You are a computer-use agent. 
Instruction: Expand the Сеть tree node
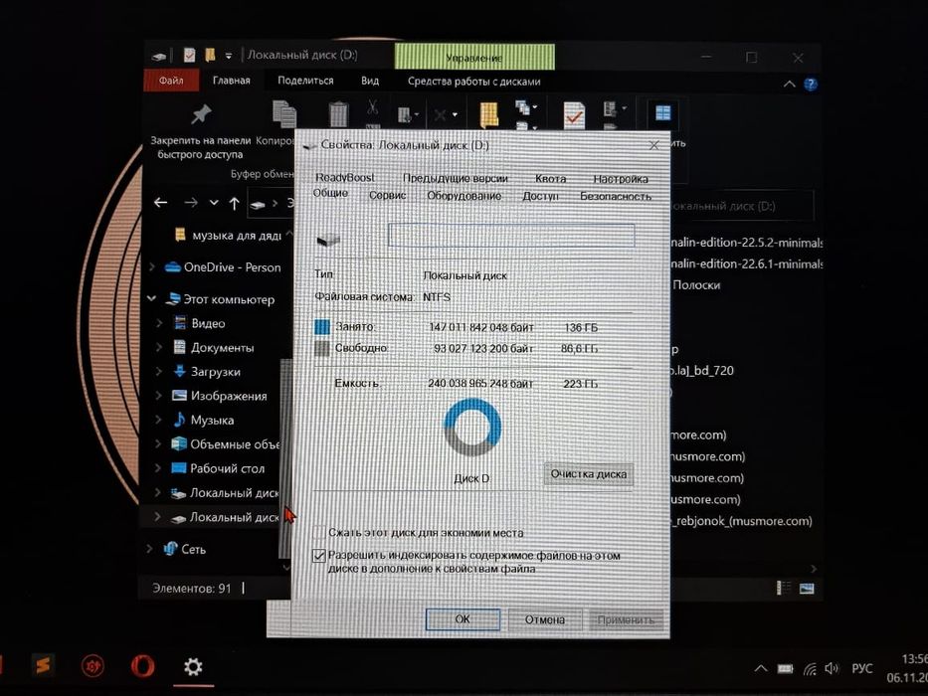coord(150,549)
